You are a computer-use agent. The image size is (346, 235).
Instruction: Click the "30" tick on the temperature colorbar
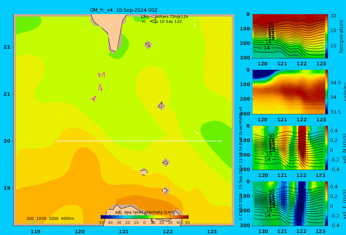333,16
